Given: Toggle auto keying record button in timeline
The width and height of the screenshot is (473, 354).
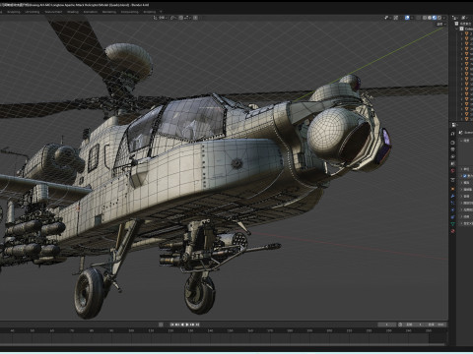Looking at the screenshot, I should (x=161, y=324).
